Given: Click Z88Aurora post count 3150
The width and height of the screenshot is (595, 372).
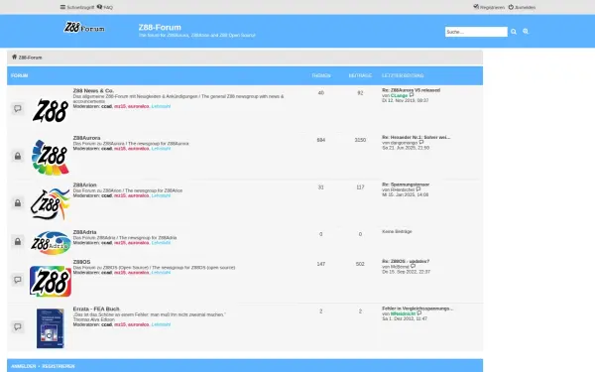Looking at the screenshot, I should click(360, 140).
